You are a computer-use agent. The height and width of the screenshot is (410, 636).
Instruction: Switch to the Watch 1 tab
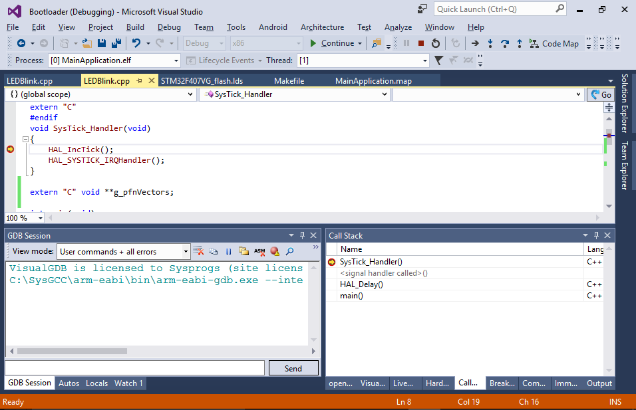128,383
